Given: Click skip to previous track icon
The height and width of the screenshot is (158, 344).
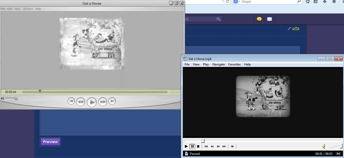Looking at the screenshot, I should pos(206,147).
